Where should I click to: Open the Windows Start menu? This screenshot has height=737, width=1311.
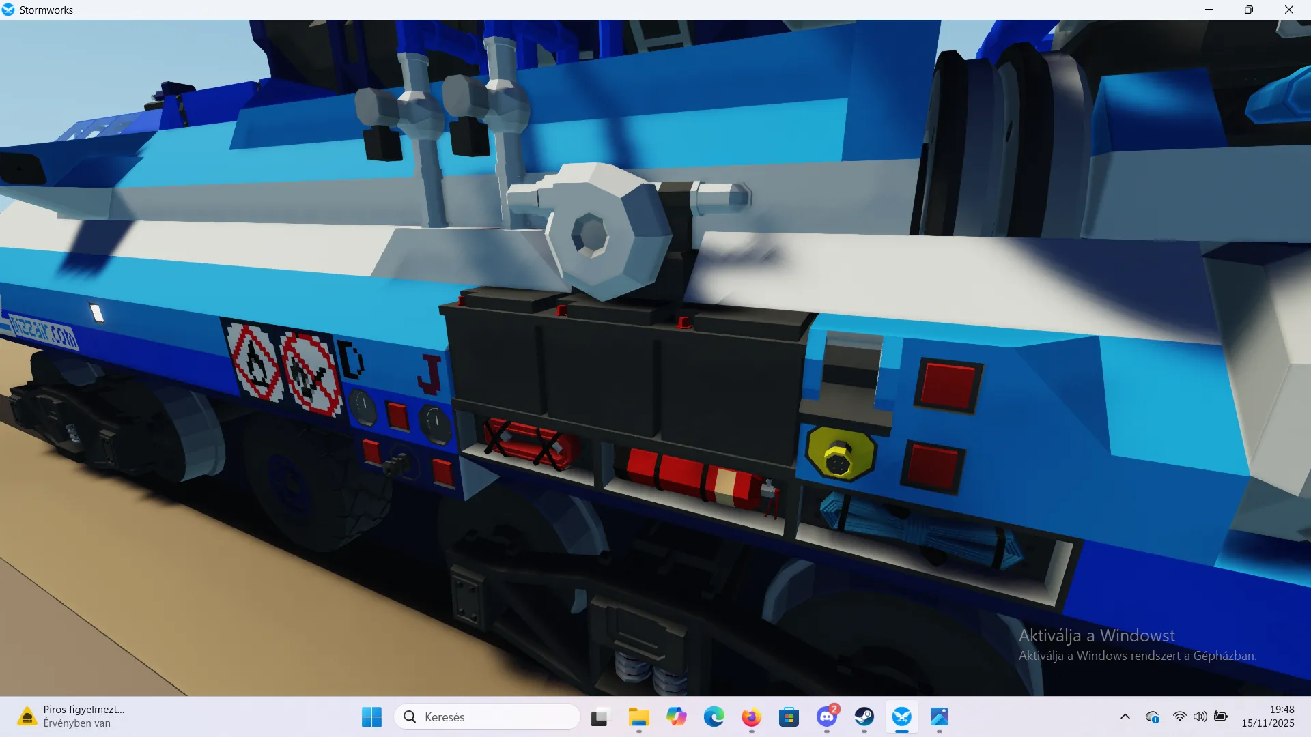tap(371, 717)
